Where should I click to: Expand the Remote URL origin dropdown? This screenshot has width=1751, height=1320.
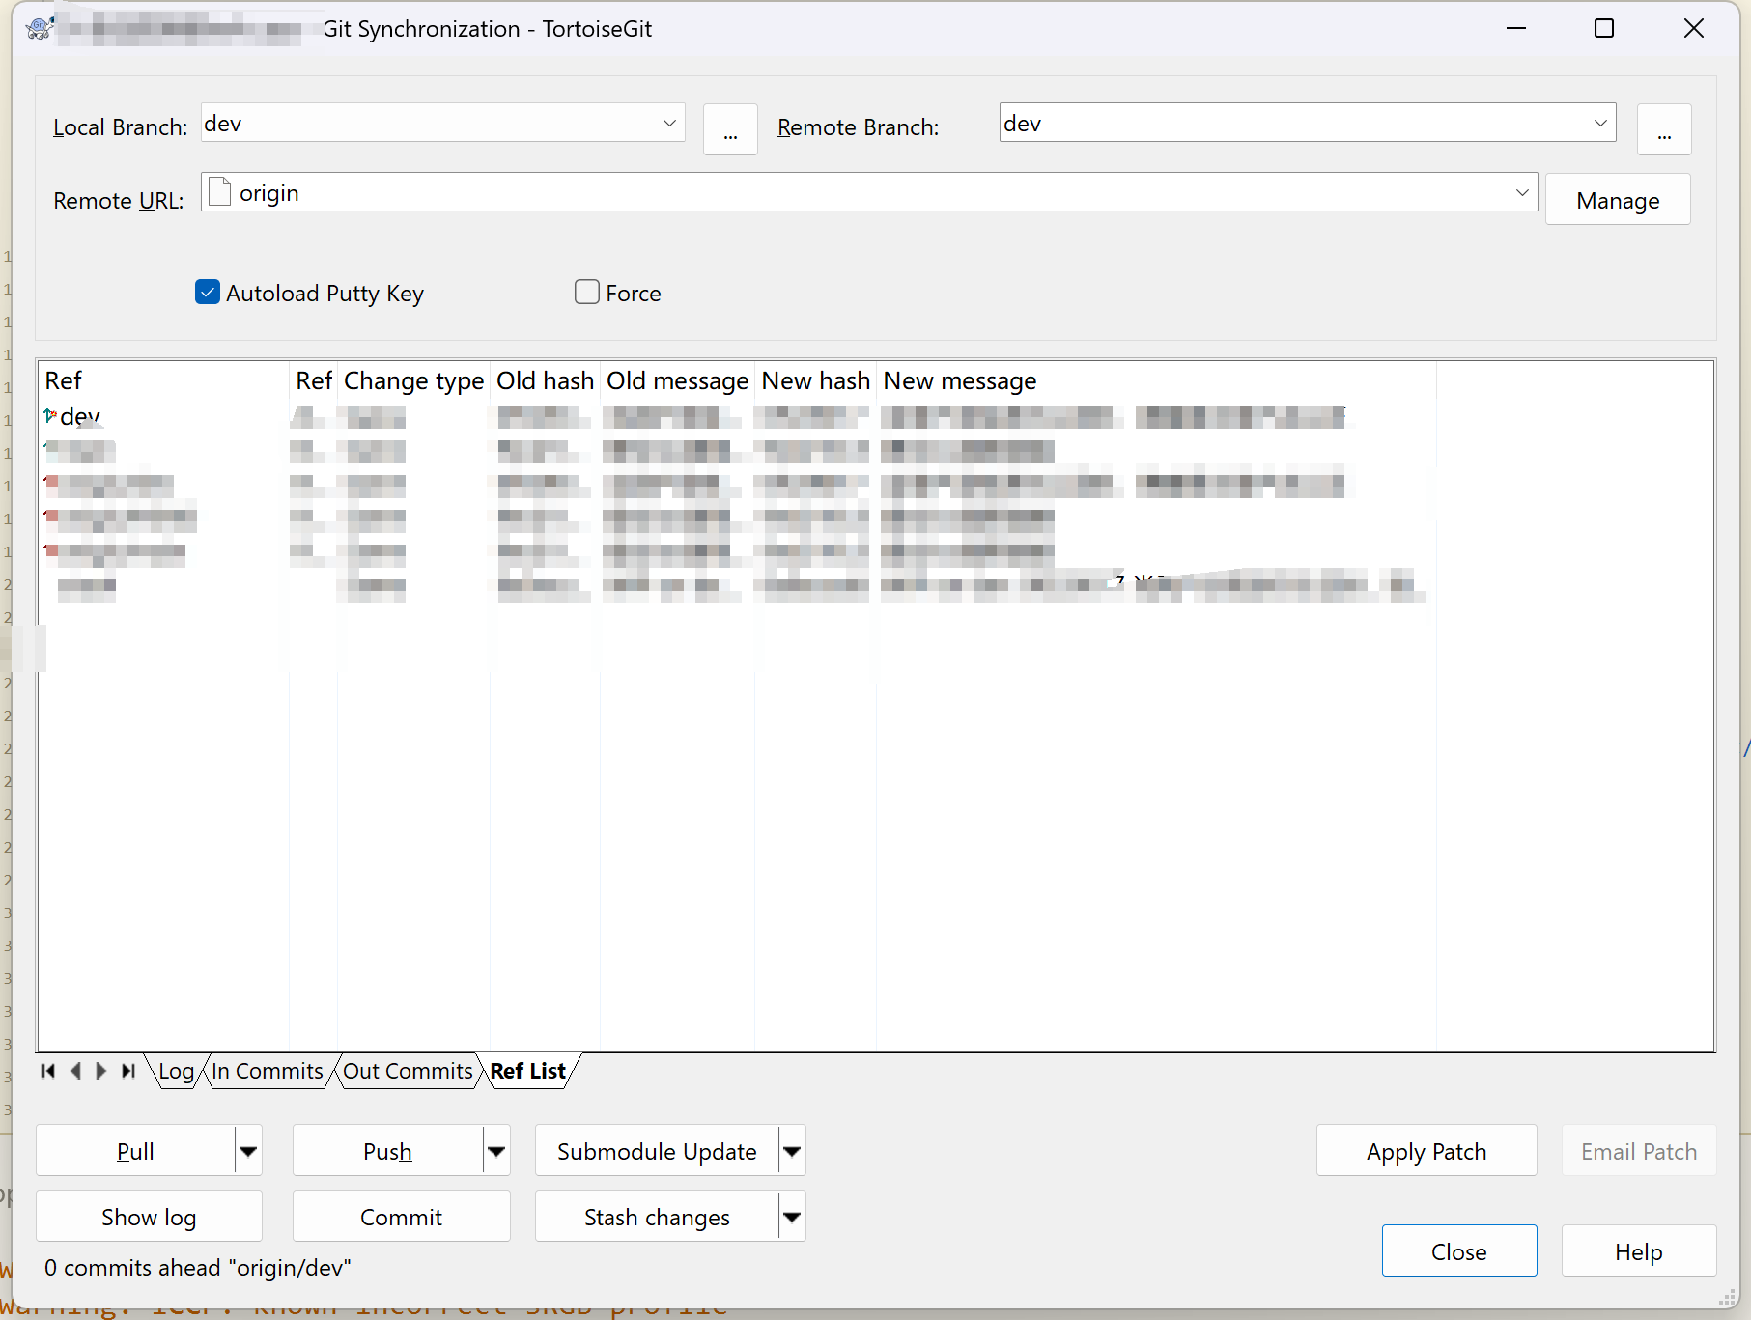click(x=1522, y=192)
